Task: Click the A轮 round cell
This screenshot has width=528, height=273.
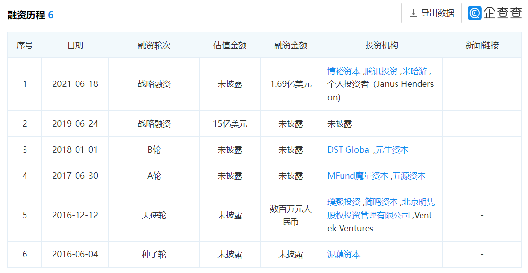Action: tap(154, 176)
